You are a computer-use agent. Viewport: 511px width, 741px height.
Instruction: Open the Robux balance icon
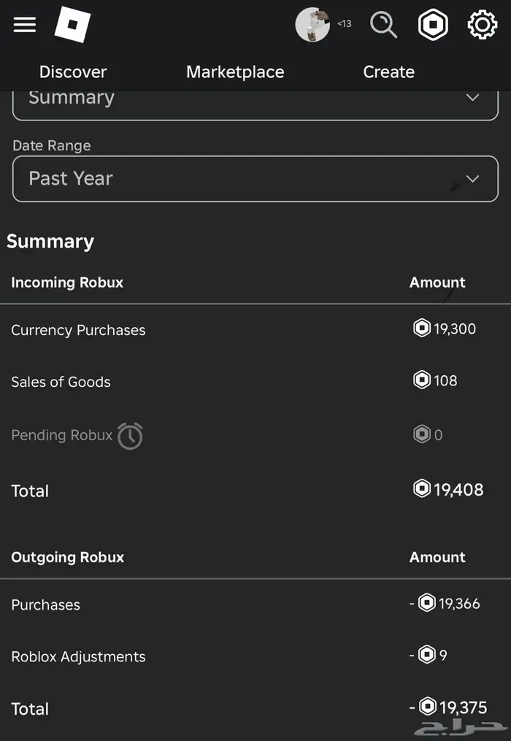[x=433, y=24]
